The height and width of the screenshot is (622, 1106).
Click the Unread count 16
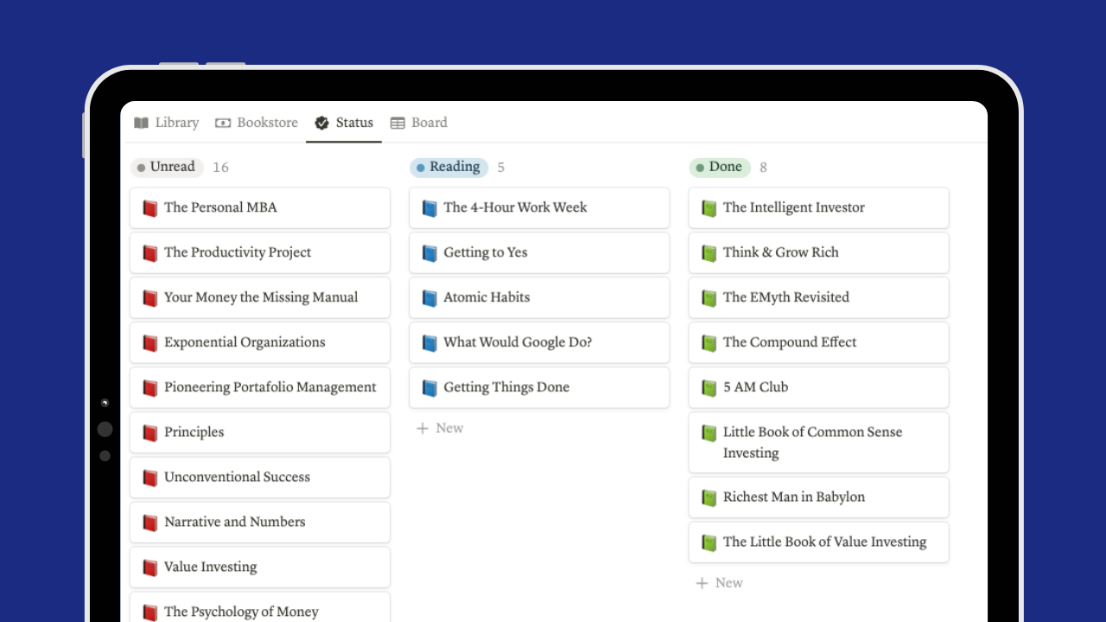click(x=220, y=168)
